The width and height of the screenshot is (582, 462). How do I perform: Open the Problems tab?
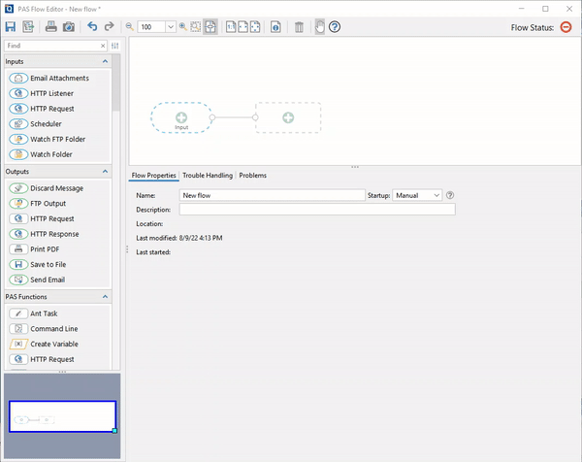[x=252, y=176]
